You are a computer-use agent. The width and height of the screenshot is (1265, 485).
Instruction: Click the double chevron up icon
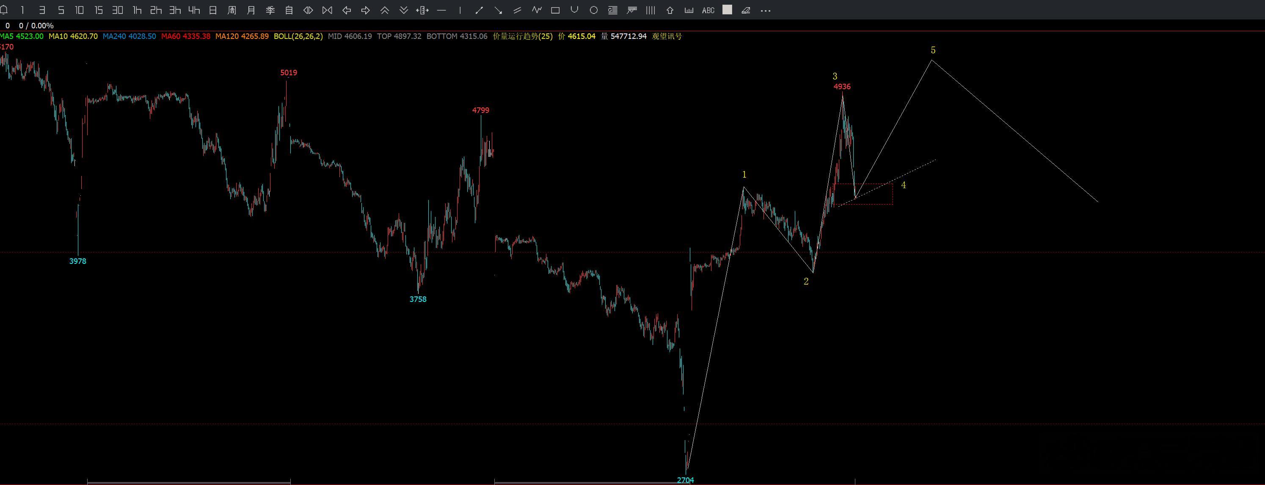point(385,10)
